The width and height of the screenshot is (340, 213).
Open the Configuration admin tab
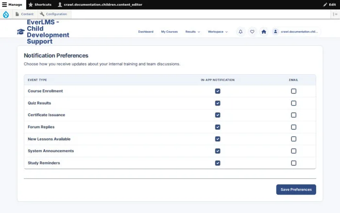pos(53,14)
